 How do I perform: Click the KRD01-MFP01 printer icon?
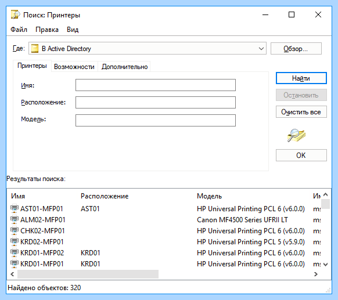click(x=15, y=263)
